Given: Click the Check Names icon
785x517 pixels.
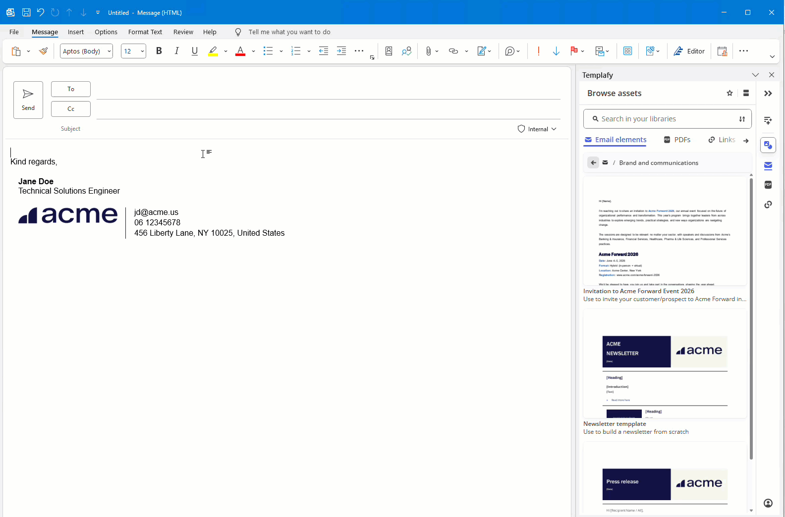Looking at the screenshot, I should pos(406,51).
